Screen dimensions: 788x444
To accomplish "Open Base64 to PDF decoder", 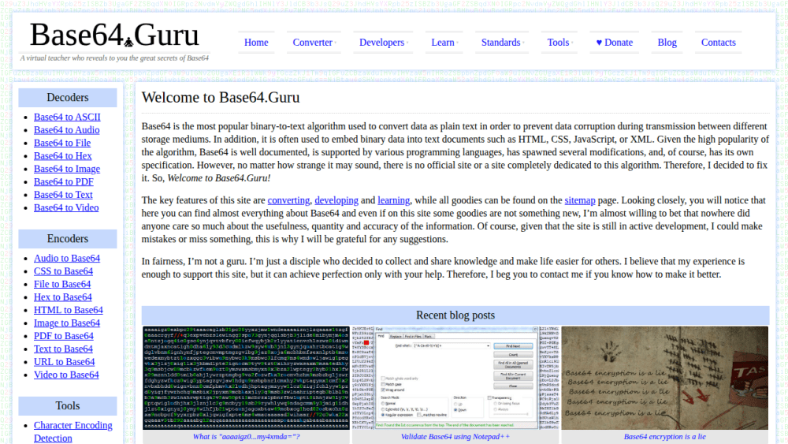I will pos(64,182).
